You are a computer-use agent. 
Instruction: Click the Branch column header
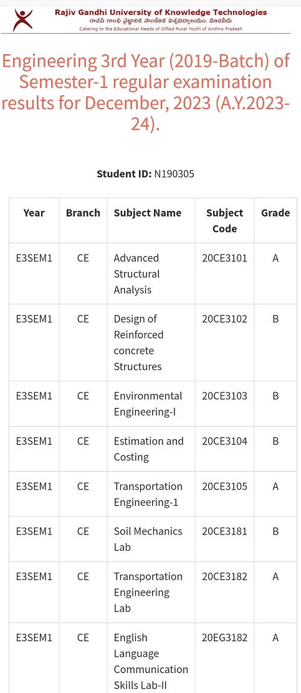83,213
